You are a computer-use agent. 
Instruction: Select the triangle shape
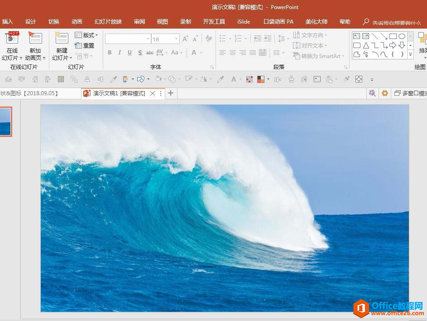pos(366,45)
